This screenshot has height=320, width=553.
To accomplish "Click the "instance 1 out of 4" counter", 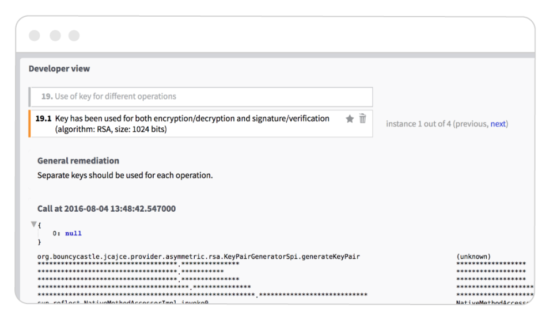I will [419, 124].
